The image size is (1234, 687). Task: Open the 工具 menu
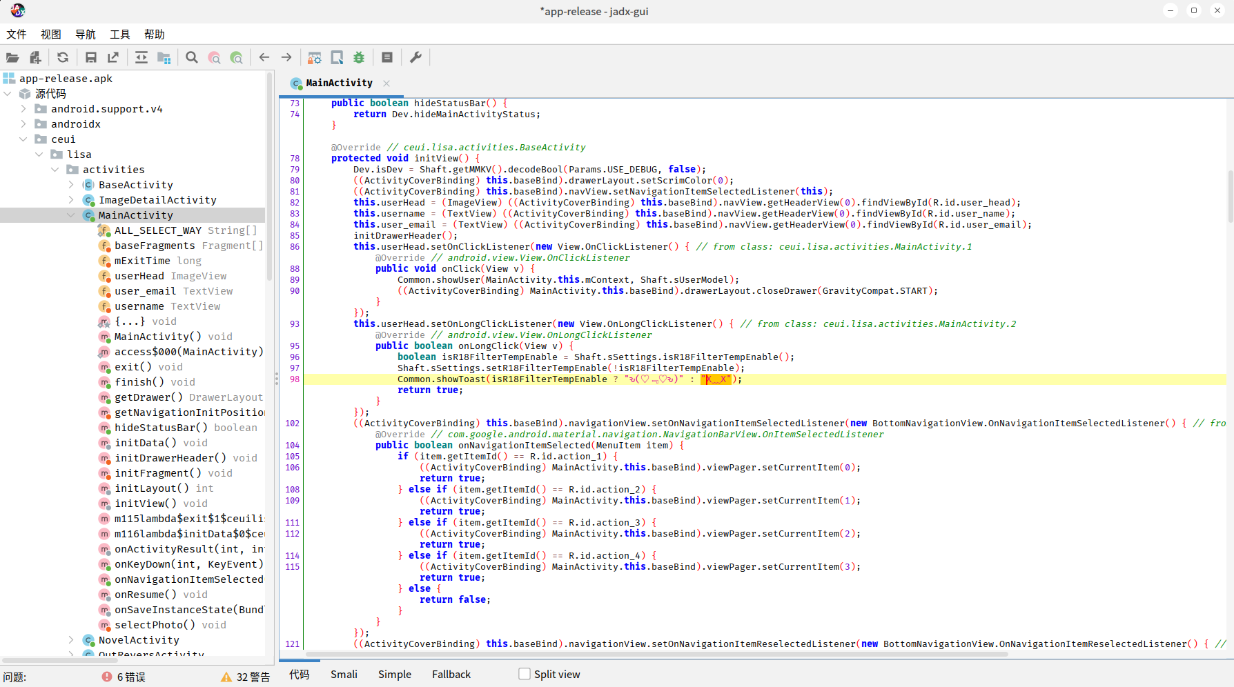click(120, 34)
